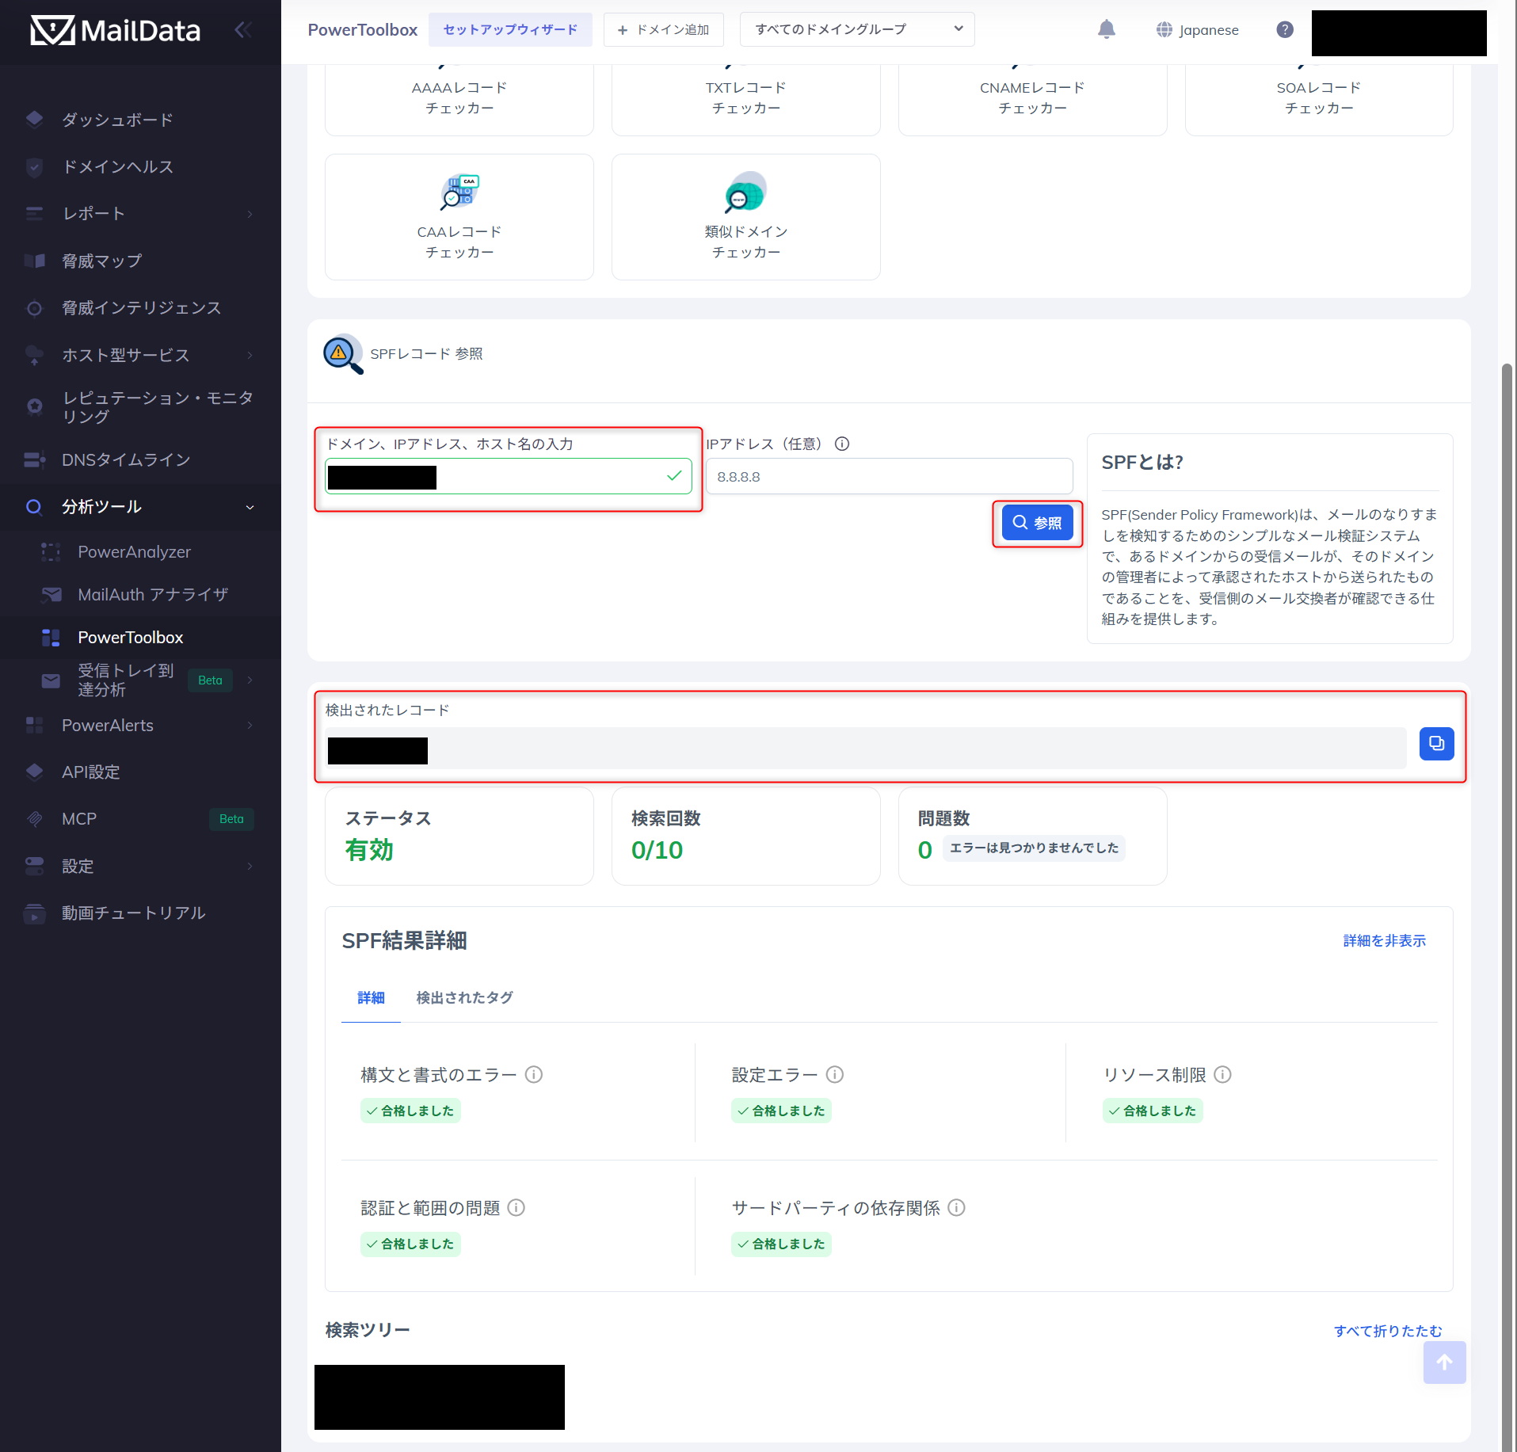1517x1452 pixels.
Task: Click the info icon beside リソース制限
Action: [x=1223, y=1075]
